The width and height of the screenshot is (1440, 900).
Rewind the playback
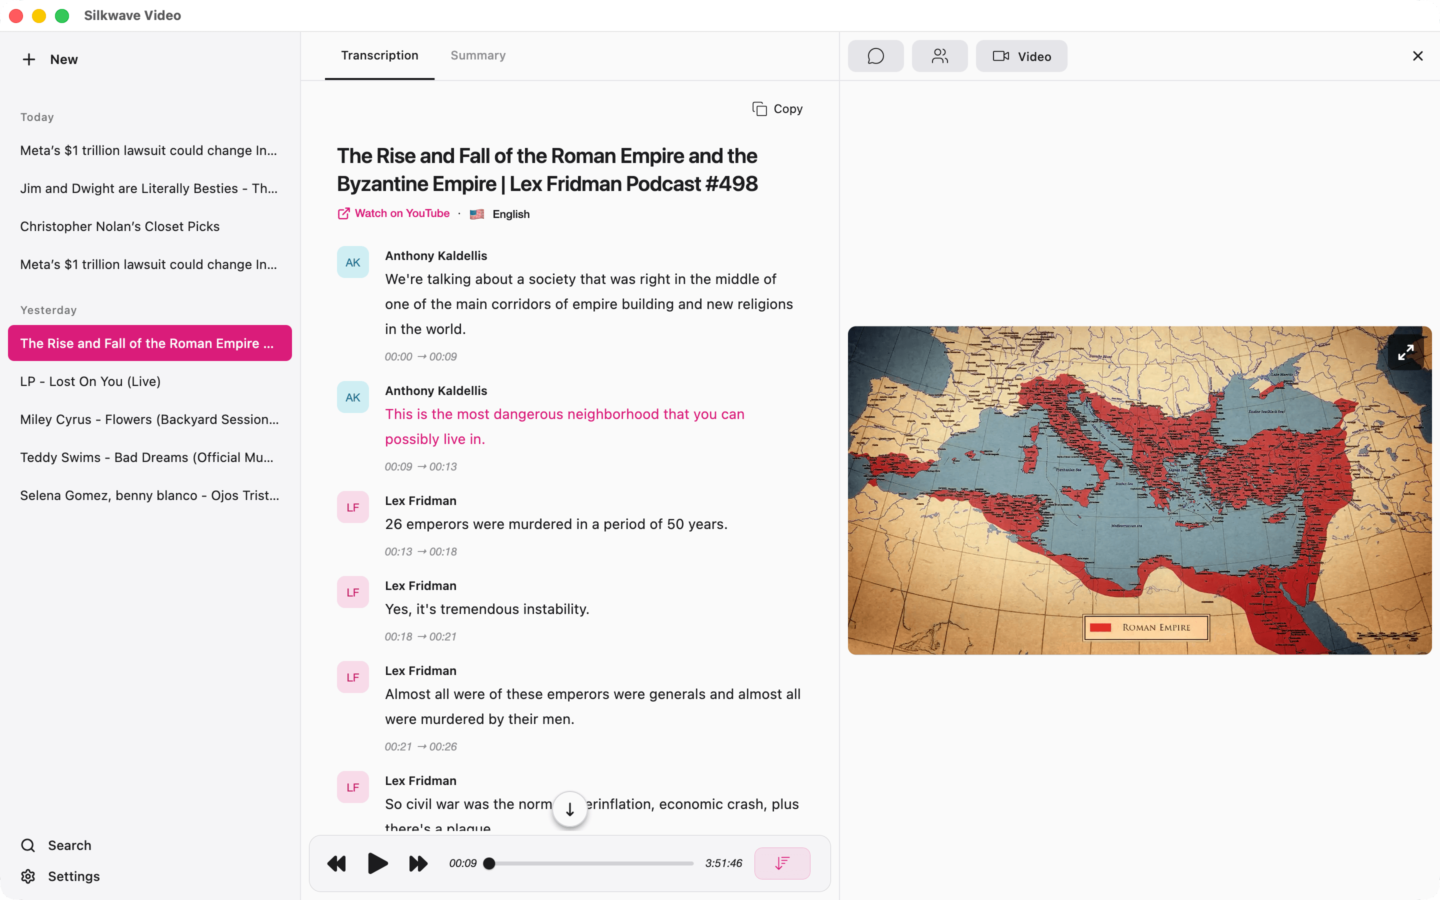pos(336,863)
